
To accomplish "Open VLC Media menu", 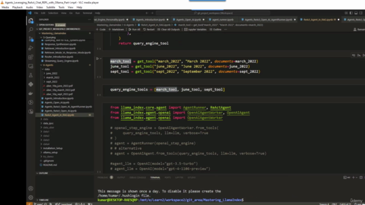I will tap(5, 7).
